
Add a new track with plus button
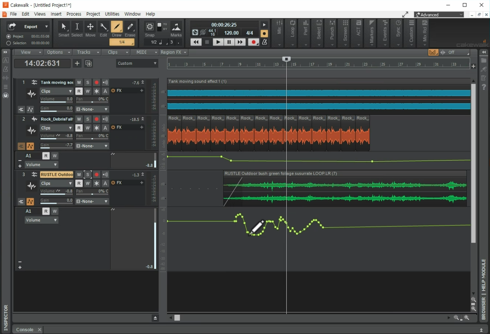pyautogui.click(x=77, y=63)
